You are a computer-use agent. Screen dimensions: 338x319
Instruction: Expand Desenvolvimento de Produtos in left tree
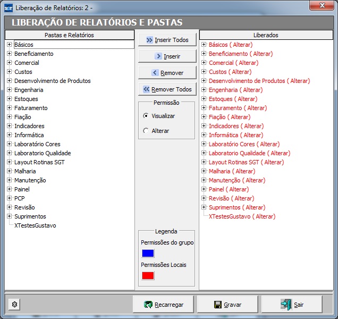(x=9, y=81)
